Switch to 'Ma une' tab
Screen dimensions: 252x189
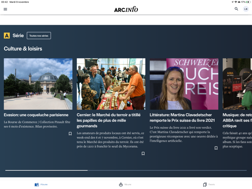coord(125,184)
